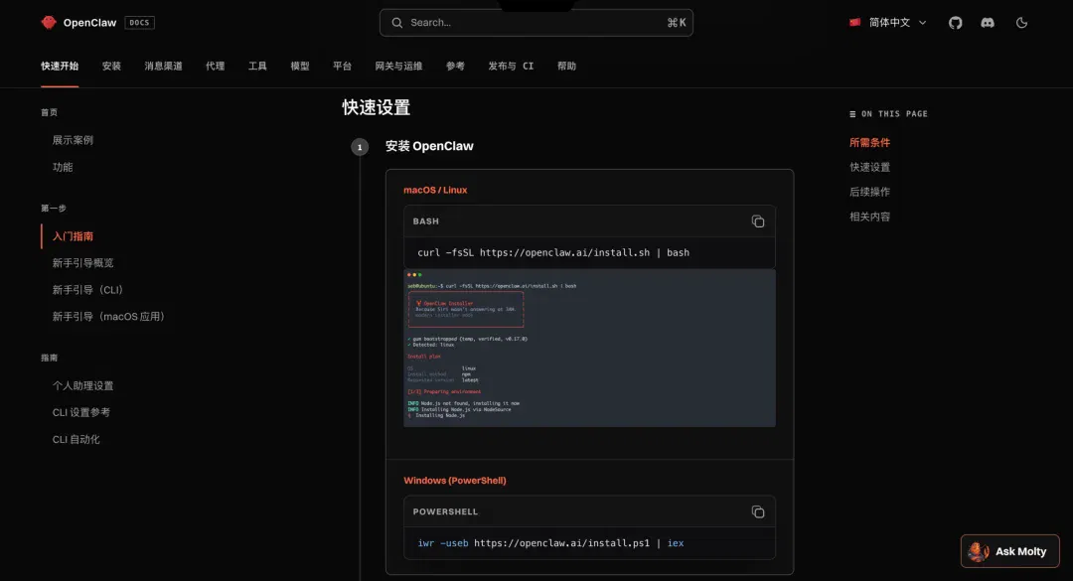Switch to the 安装 tab
Viewport: 1073px width, 581px height.
[x=111, y=66]
